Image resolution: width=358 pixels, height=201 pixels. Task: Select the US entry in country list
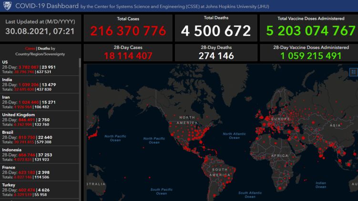point(39,66)
